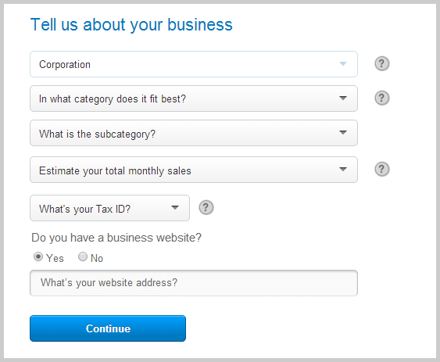Image resolution: width=440 pixels, height=362 pixels.
Task: Select the Yes radio button
Action: point(38,256)
